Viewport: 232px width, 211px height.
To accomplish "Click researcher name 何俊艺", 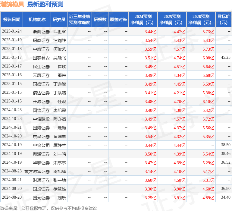I will click(60, 49).
